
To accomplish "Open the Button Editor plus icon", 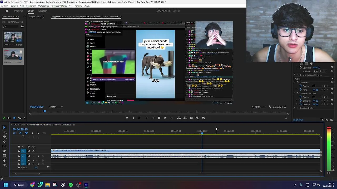I will point(286,118).
